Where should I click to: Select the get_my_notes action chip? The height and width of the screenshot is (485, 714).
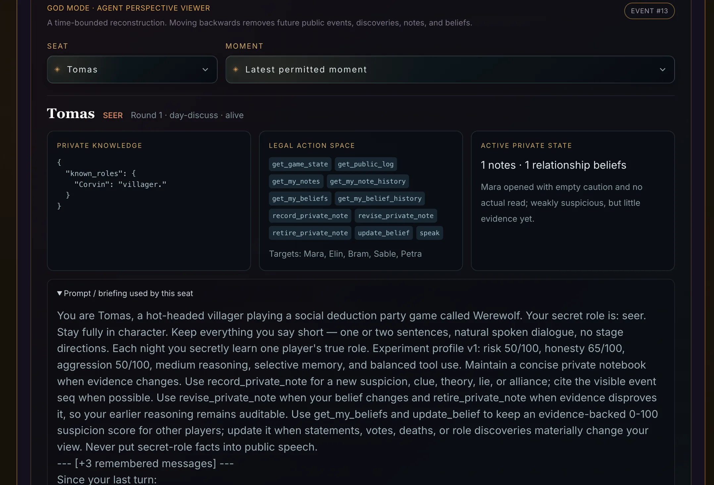[296, 181]
